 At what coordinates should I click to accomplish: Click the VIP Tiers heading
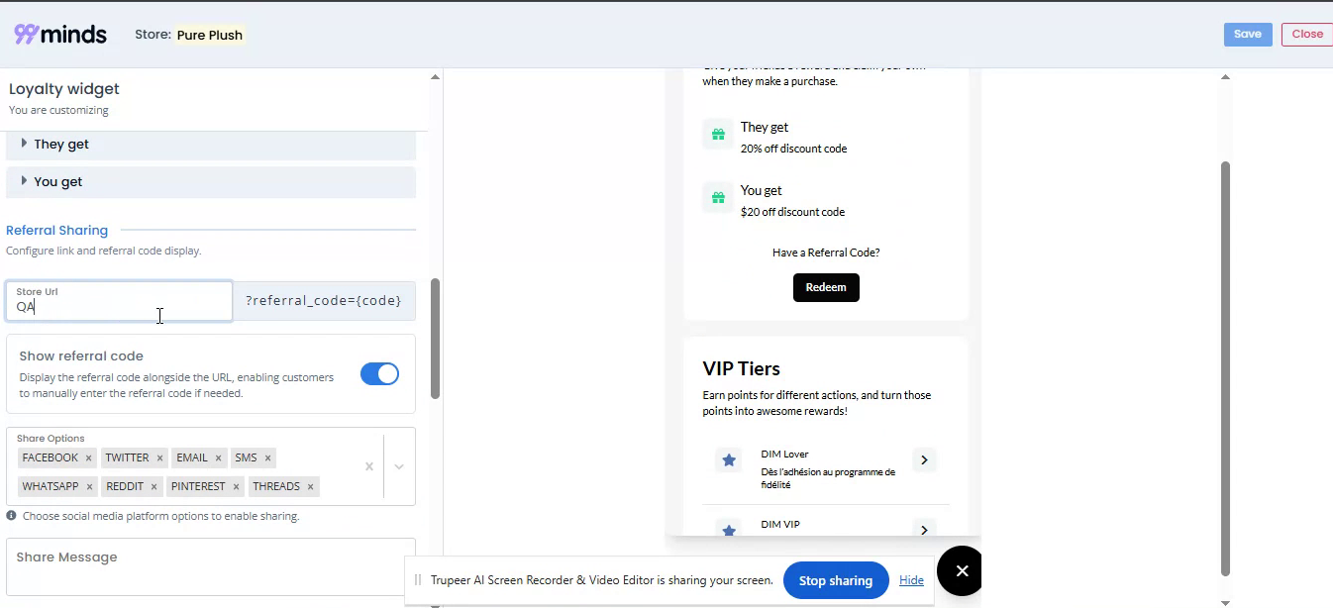pos(742,368)
